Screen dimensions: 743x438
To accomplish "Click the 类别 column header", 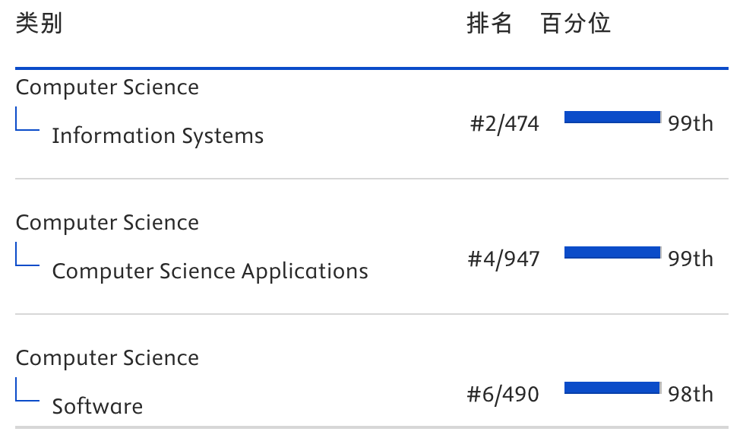I will (39, 24).
